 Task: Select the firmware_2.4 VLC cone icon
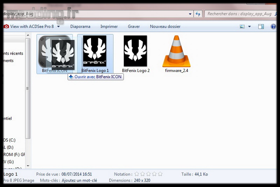coord(176,51)
